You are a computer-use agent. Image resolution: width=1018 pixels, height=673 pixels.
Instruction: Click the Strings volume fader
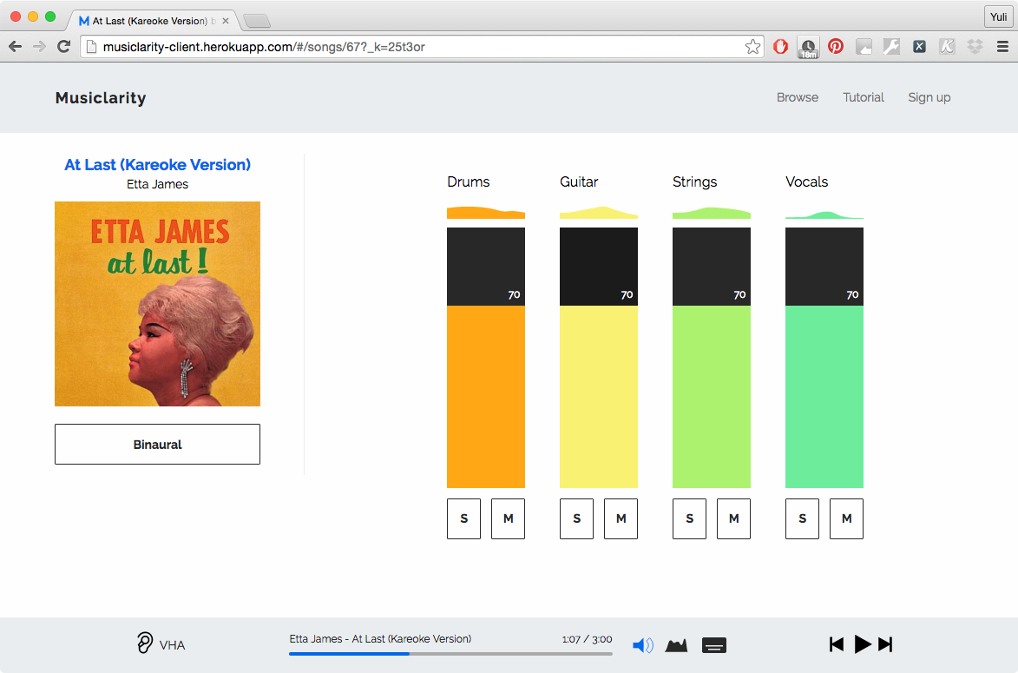coord(712,357)
